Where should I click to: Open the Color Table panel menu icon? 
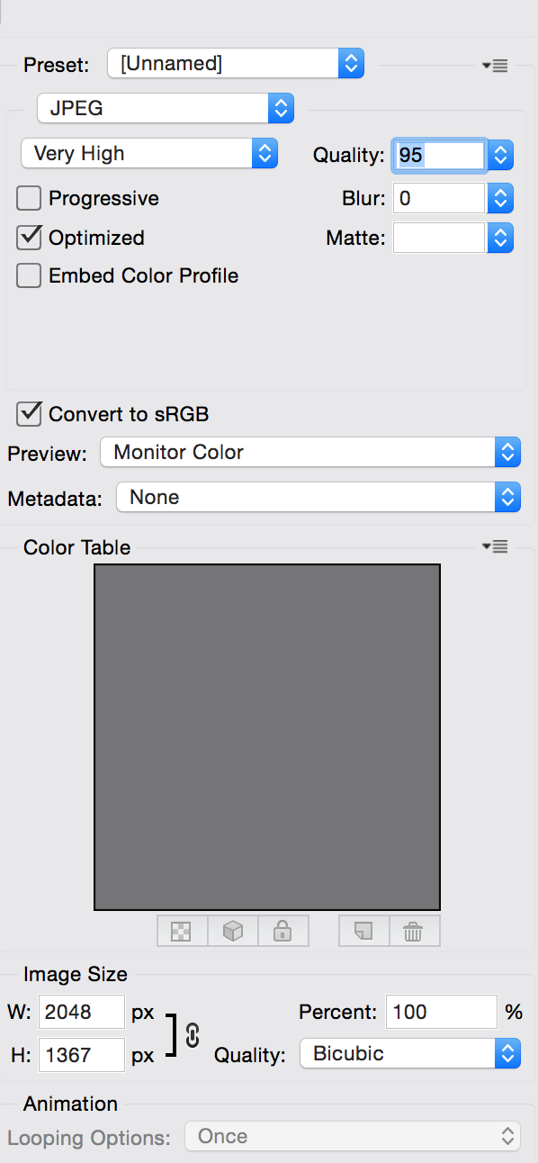(495, 546)
